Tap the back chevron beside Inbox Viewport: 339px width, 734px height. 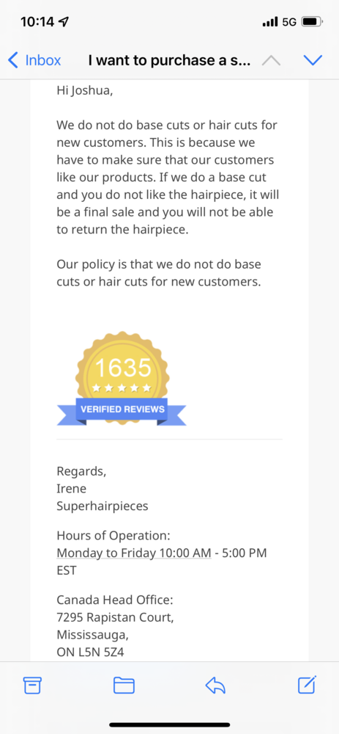click(13, 60)
